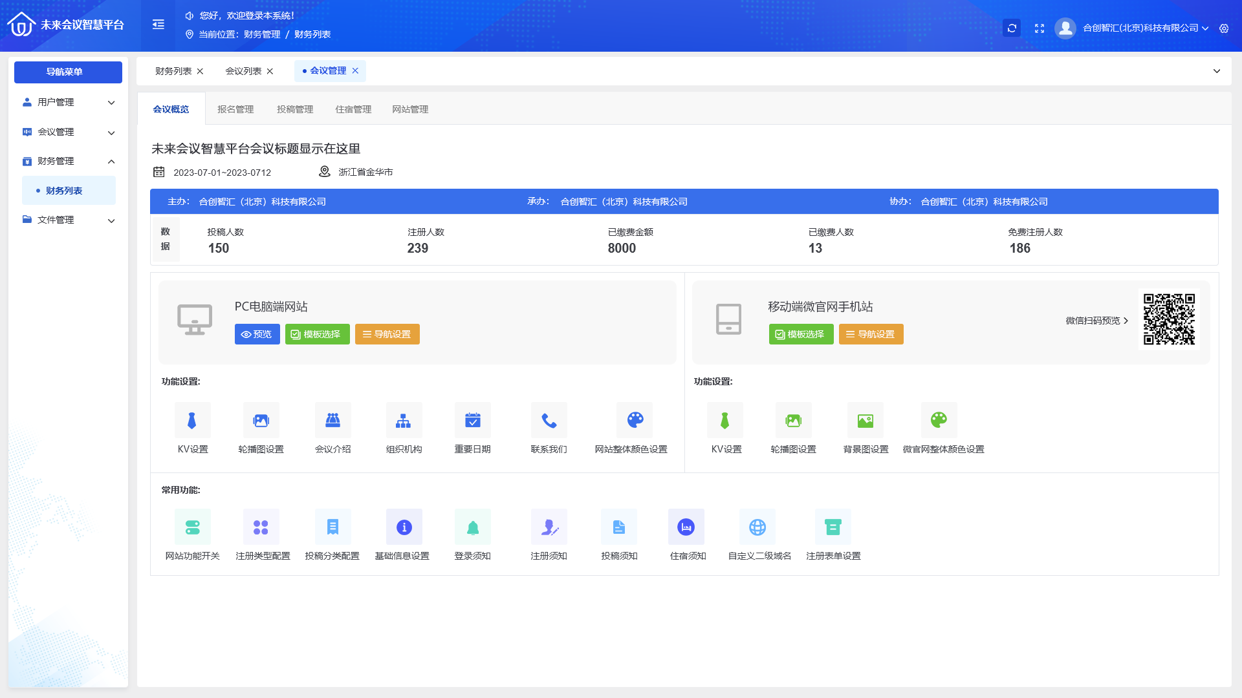Click the user avatar icon
The width and height of the screenshot is (1242, 698).
[1065, 28]
